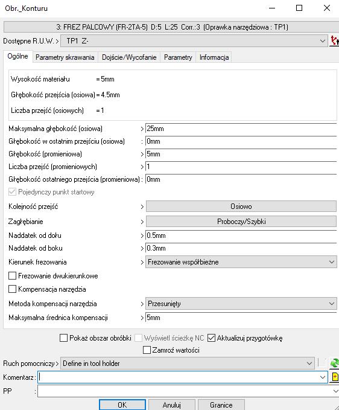This screenshot has height=410, width=339.
Task: Open the Informacja tab
Action: [x=214, y=57]
